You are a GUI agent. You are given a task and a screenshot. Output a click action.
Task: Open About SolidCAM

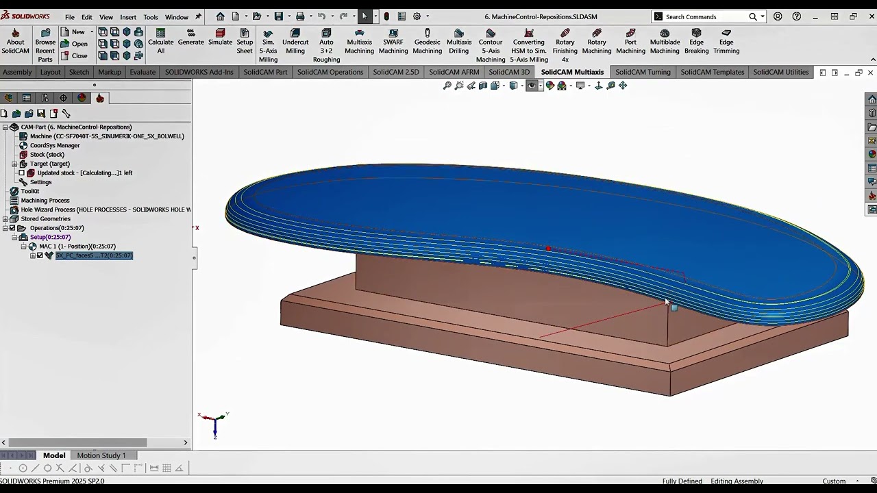pyautogui.click(x=15, y=42)
